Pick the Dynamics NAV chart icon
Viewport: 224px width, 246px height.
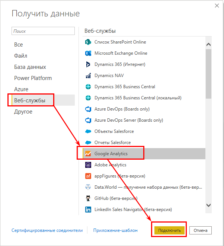tap(88, 76)
